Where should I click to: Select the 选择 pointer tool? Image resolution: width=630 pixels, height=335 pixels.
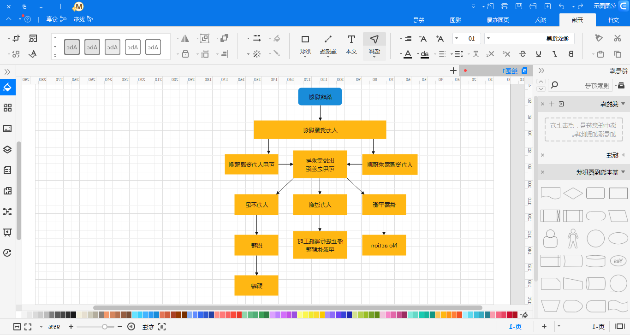(374, 45)
